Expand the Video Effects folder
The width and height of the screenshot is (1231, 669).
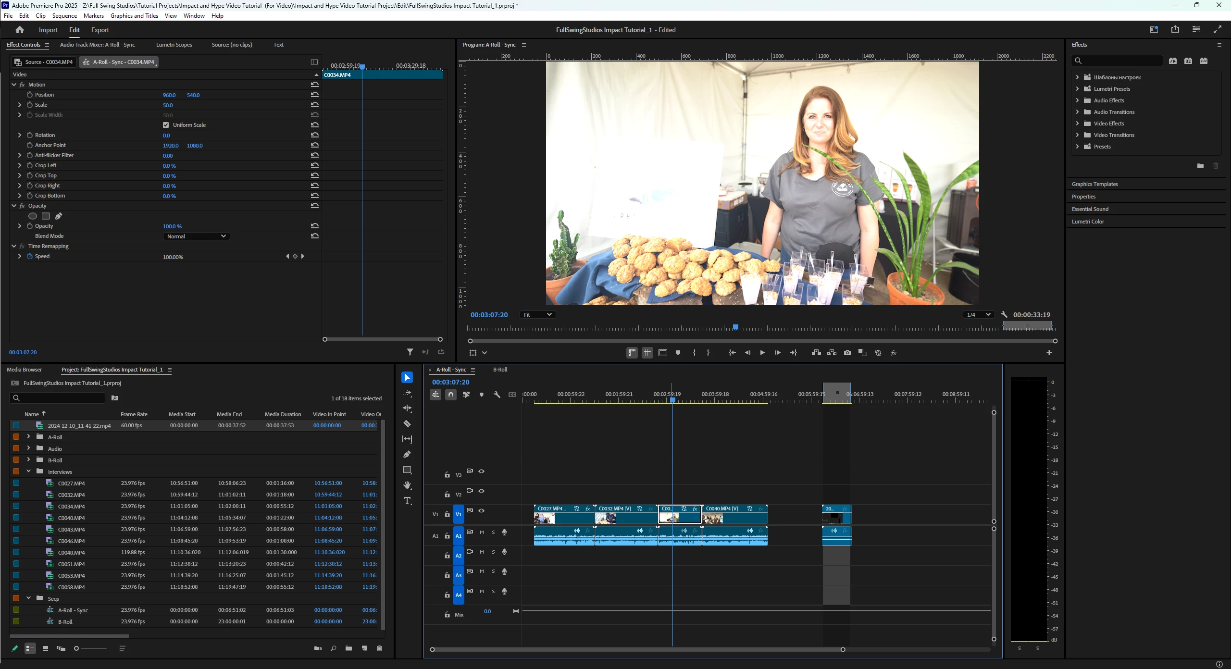1077,124
